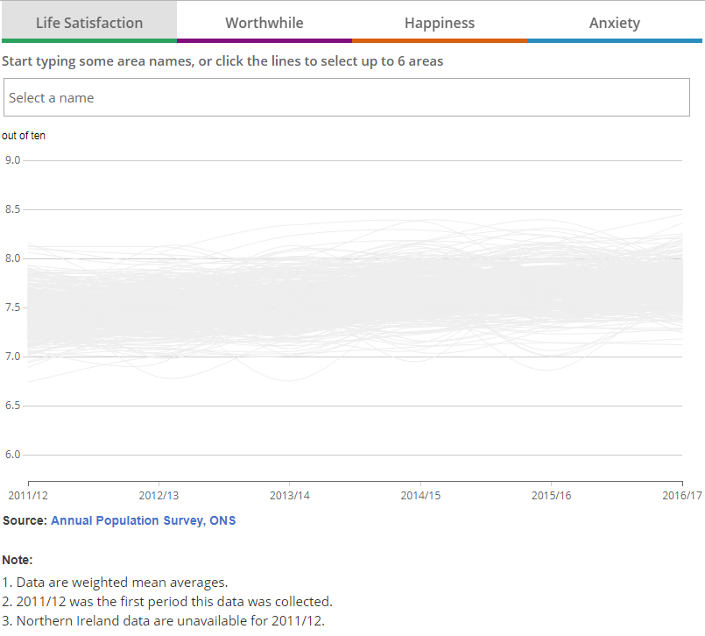The width and height of the screenshot is (705, 636).
Task: Click the 2016/17 x-axis label
Action: click(681, 496)
